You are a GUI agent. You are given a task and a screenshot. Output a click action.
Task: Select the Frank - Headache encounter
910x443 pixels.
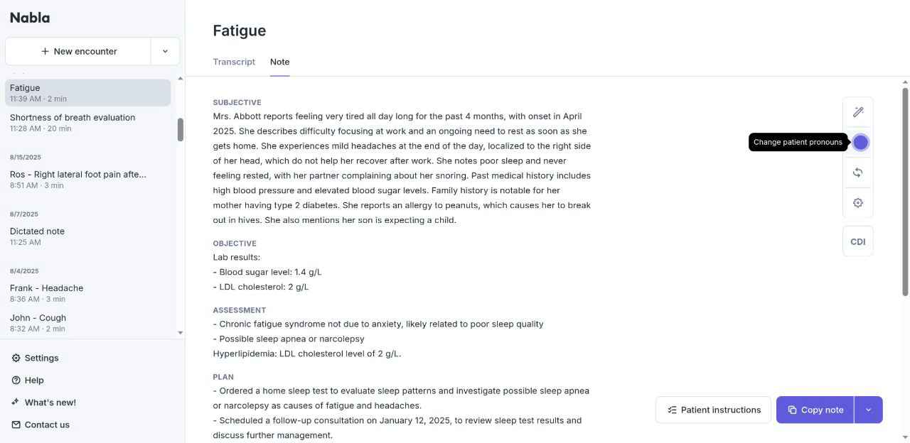47,293
